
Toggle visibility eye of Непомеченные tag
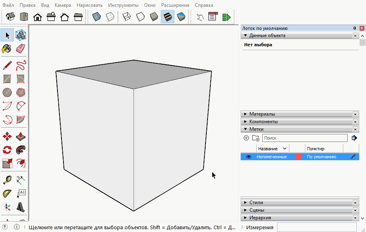[x=249, y=157]
